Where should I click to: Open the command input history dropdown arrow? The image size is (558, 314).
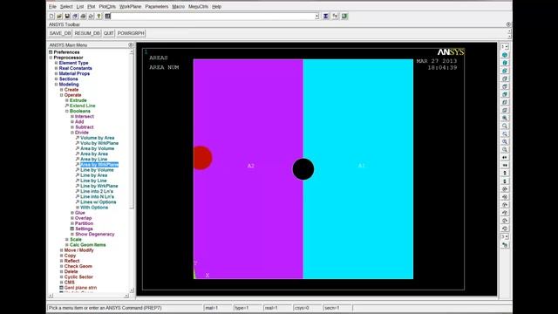(316, 16)
